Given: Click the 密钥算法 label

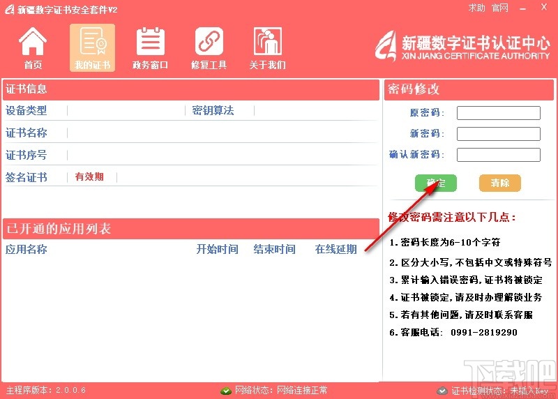Looking at the screenshot, I should coord(213,110).
